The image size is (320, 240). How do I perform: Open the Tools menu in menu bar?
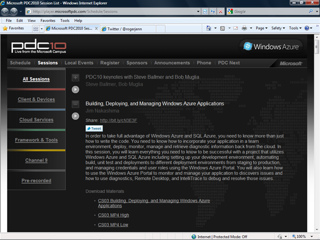(64, 20)
